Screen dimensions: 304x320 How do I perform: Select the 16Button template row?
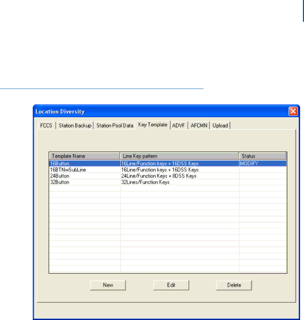(x=168, y=164)
